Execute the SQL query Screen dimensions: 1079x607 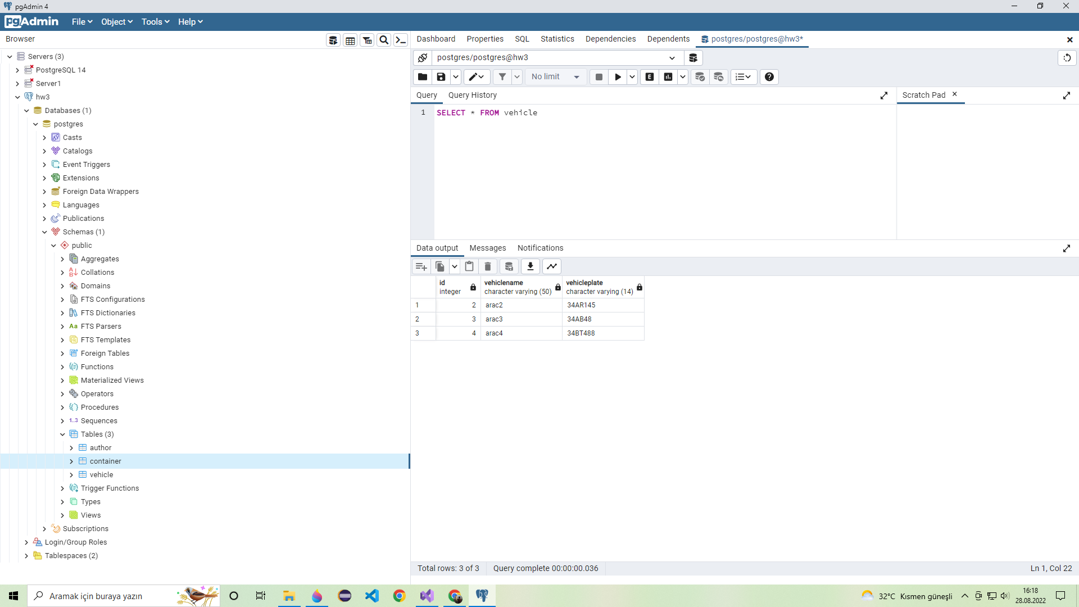[x=618, y=76]
